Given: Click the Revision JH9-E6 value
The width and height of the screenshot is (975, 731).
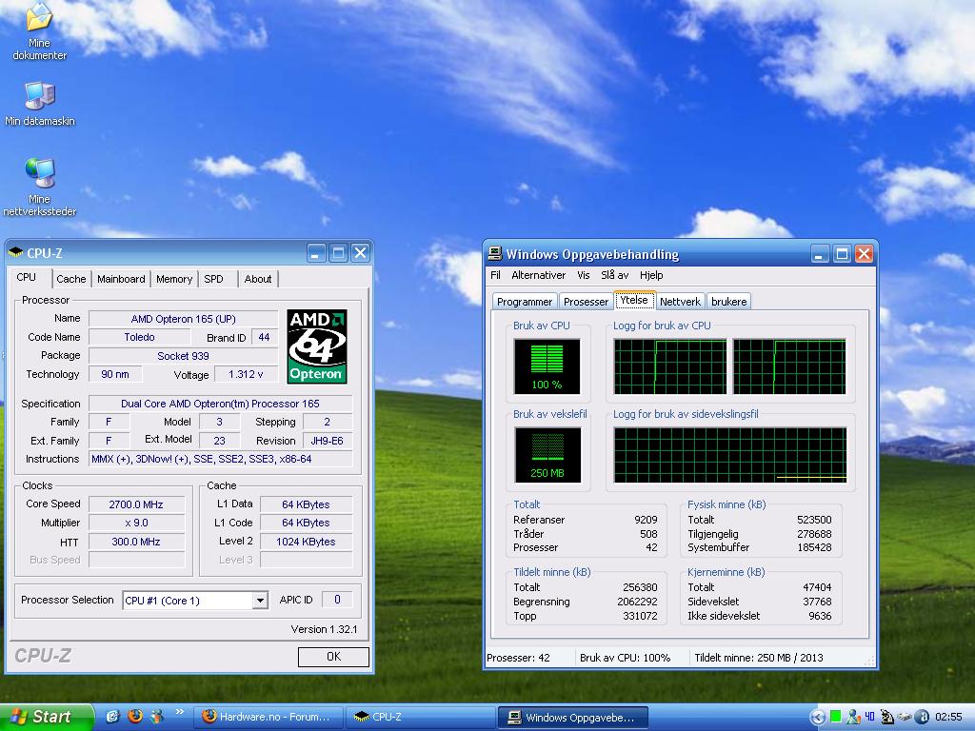Looking at the screenshot, I should coord(328,441).
